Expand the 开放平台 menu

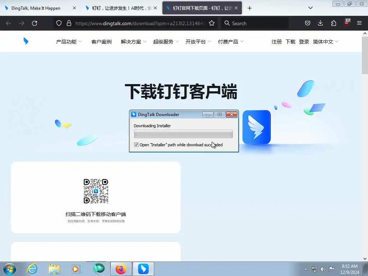[x=198, y=42]
